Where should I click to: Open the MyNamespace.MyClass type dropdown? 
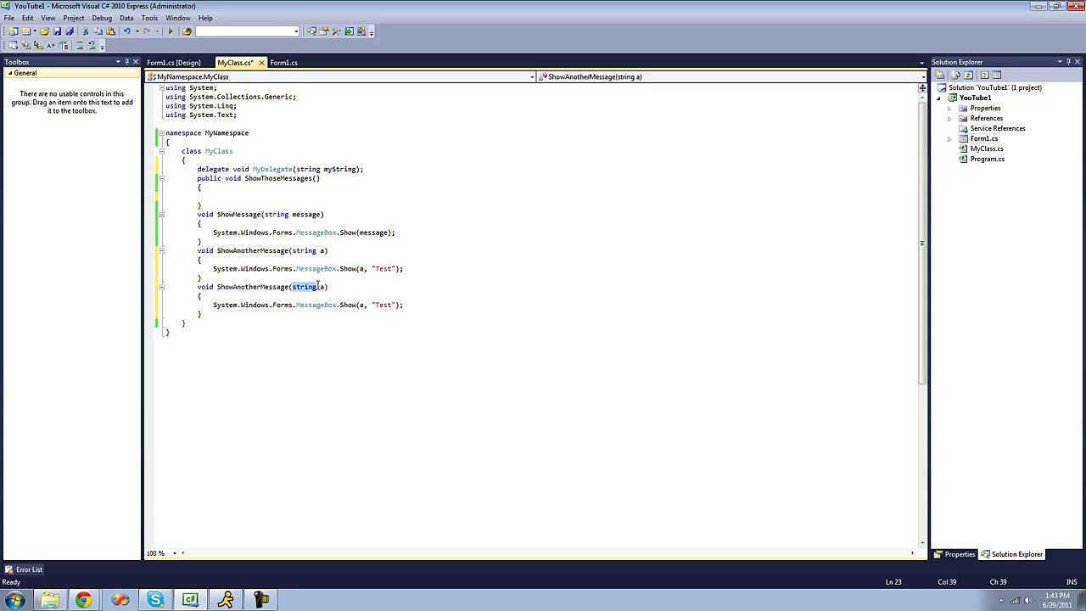coord(532,77)
